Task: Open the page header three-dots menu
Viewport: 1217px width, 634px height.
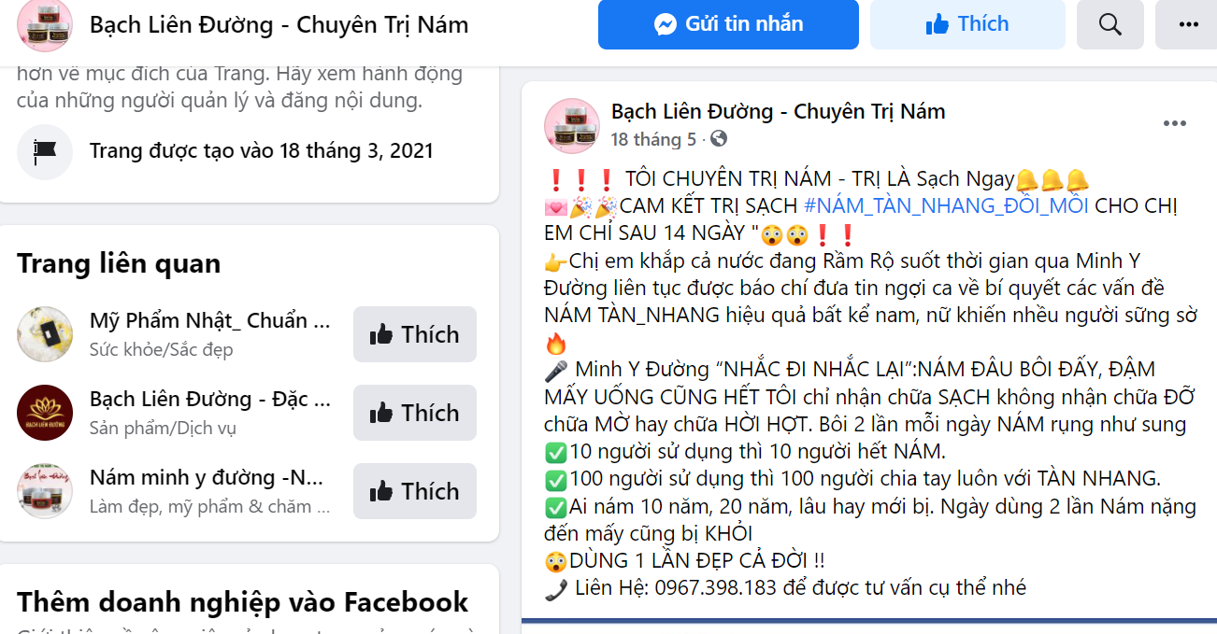Action: coord(1188,24)
